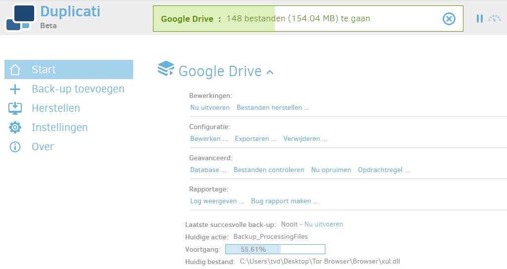Click the Backup_ProcessingFiles action text

[x=271, y=237]
